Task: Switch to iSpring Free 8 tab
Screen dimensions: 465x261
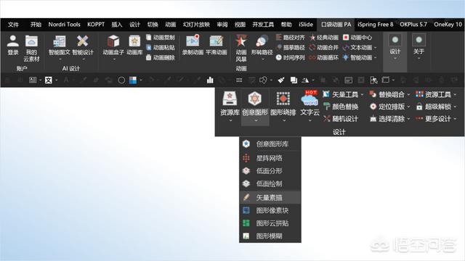Action: [x=375, y=24]
